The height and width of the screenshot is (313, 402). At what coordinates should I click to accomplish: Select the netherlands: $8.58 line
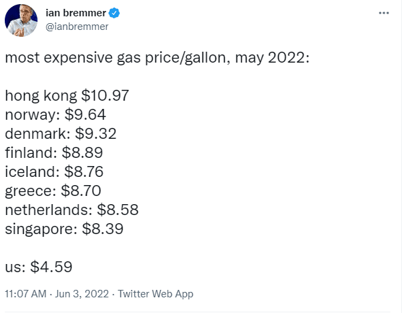click(72, 210)
